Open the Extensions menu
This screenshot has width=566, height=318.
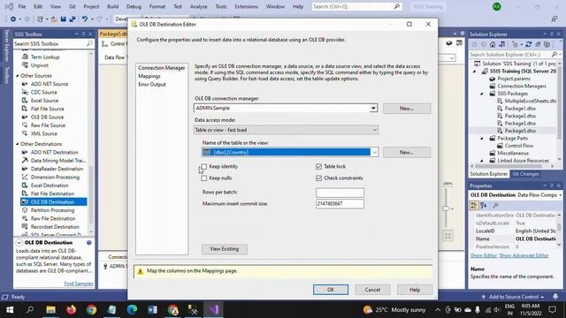(x=246, y=6)
